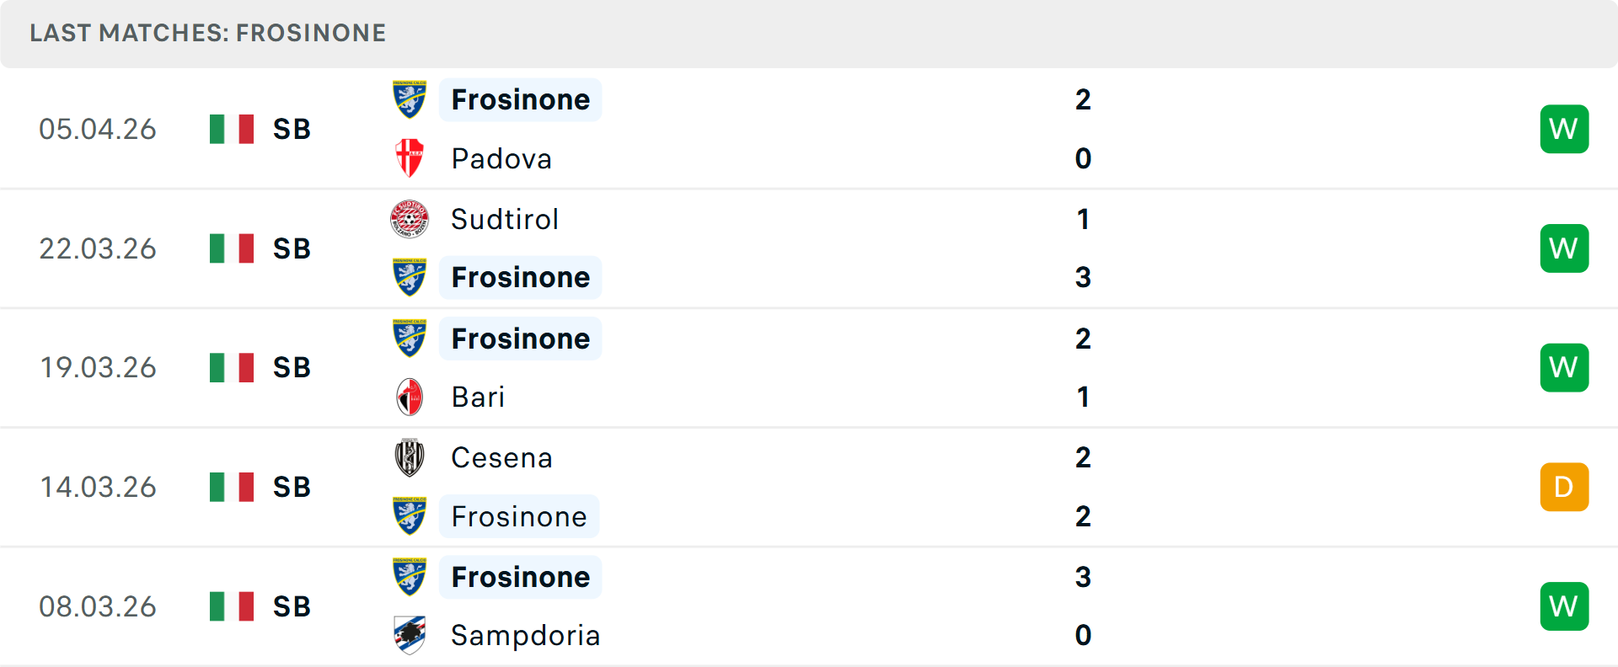Click the LAST MATCHES: FROSINONE header
This screenshot has height=667, width=1618.
coord(206,33)
